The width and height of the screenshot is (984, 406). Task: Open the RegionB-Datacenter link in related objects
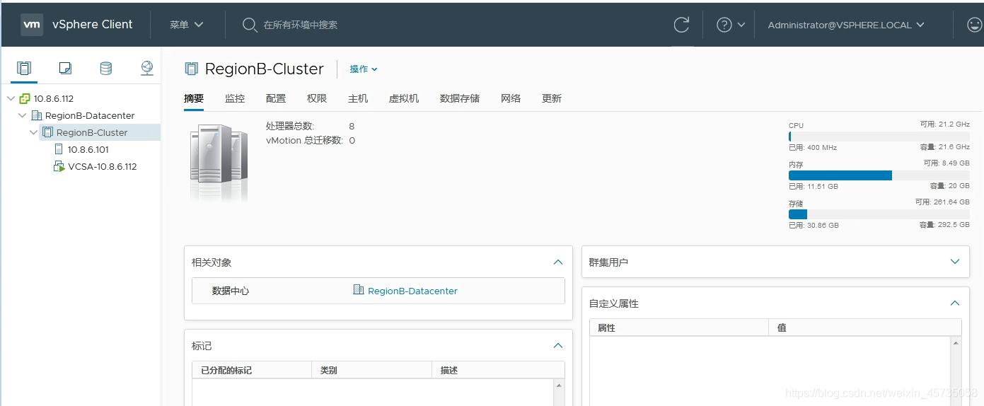[x=412, y=291]
